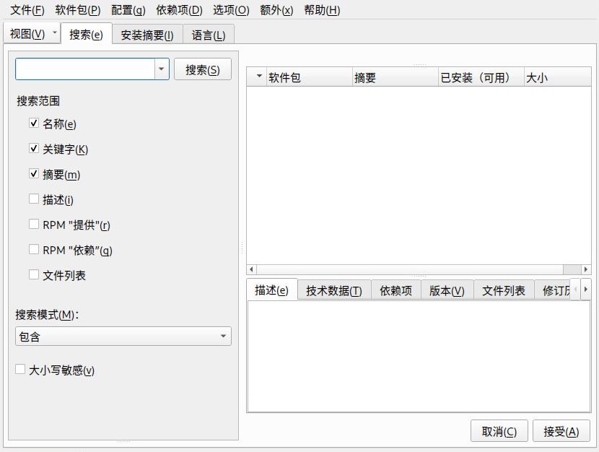Click the 接受 button

(x=561, y=432)
